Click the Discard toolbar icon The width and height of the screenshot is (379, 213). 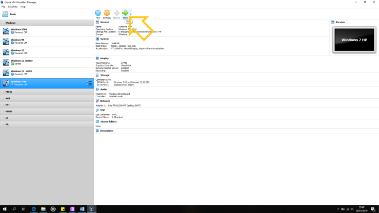pos(116,13)
